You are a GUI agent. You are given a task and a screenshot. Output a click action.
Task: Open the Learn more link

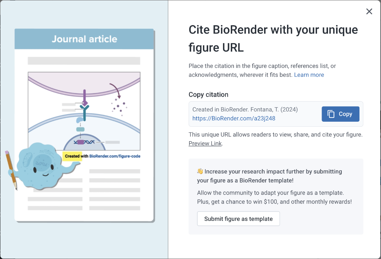coord(309,75)
